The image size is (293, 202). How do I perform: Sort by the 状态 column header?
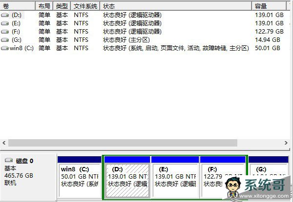pos(176,6)
